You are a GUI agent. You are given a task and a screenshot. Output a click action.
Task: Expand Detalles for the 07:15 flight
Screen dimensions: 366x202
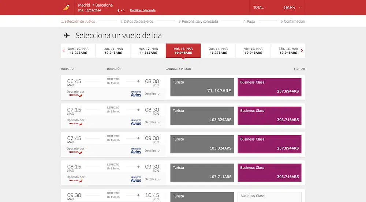pyautogui.click(x=152, y=122)
